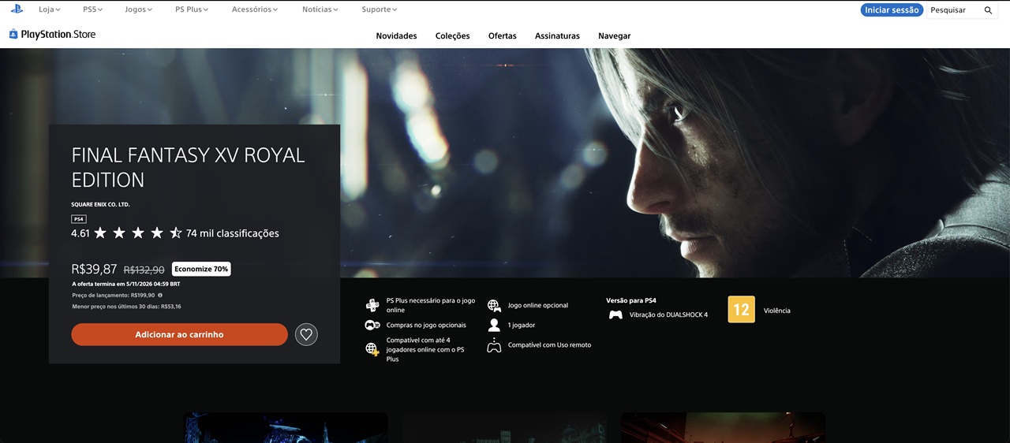
Task: Click the DUALSHOCK 4 vibration controller icon
Action: click(615, 315)
